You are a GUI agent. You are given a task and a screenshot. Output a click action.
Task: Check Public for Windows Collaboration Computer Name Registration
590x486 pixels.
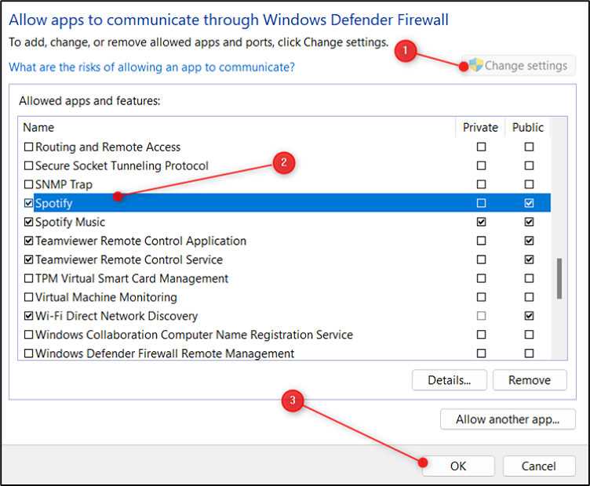[529, 335]
